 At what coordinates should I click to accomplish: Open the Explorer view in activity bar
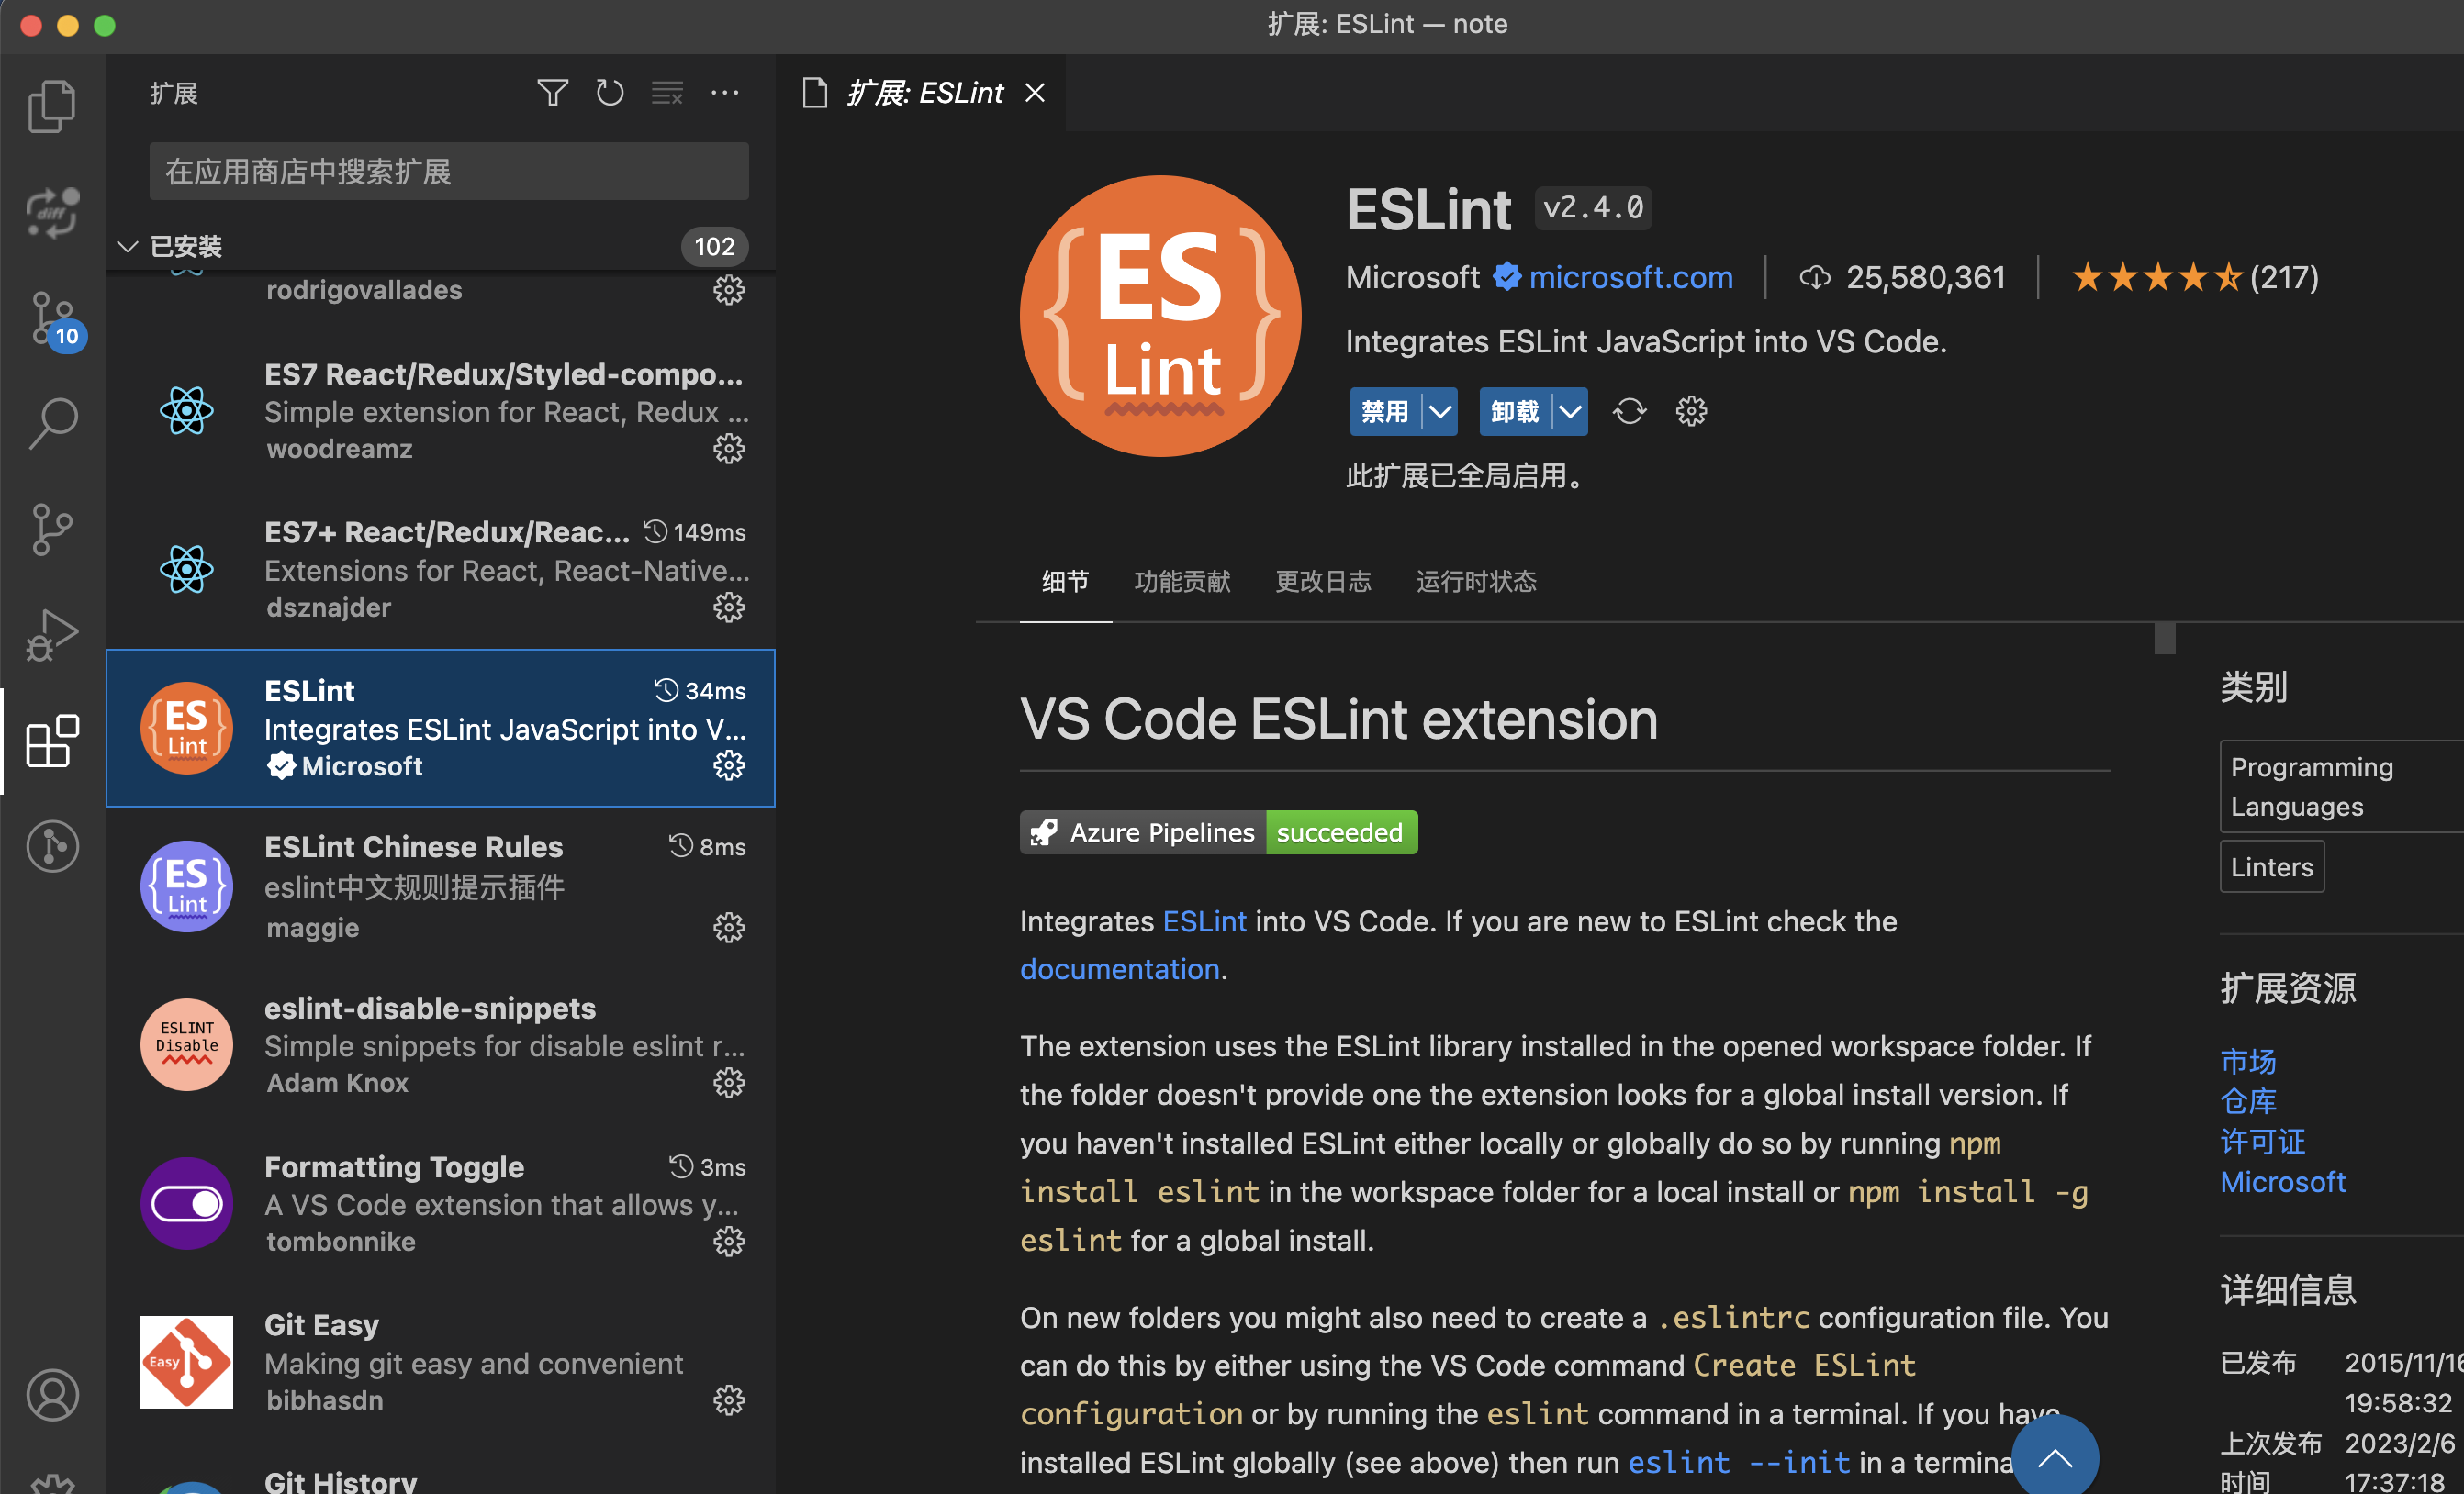(52, 106)
